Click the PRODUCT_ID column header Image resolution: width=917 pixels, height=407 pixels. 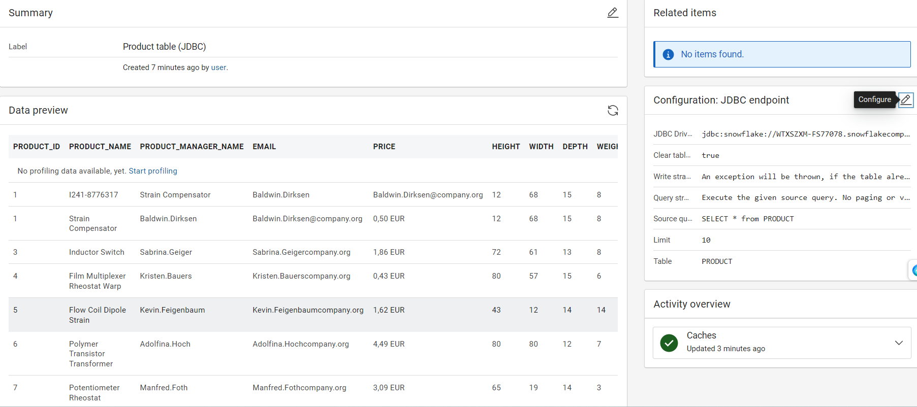[x=37, y=147]
